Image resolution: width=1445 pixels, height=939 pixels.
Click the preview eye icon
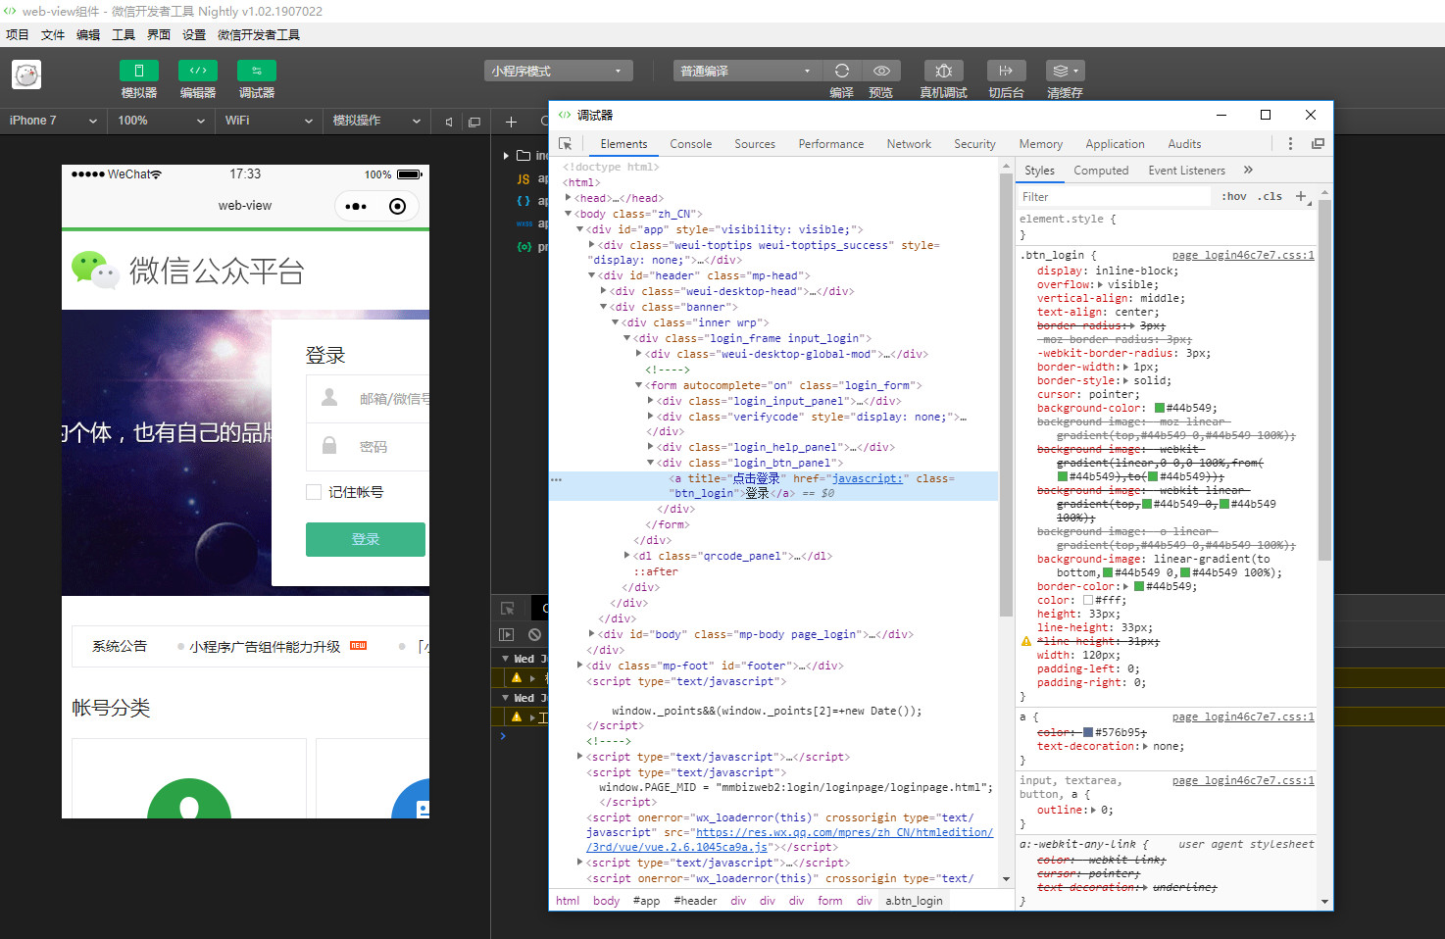click(x=881, y=71)
